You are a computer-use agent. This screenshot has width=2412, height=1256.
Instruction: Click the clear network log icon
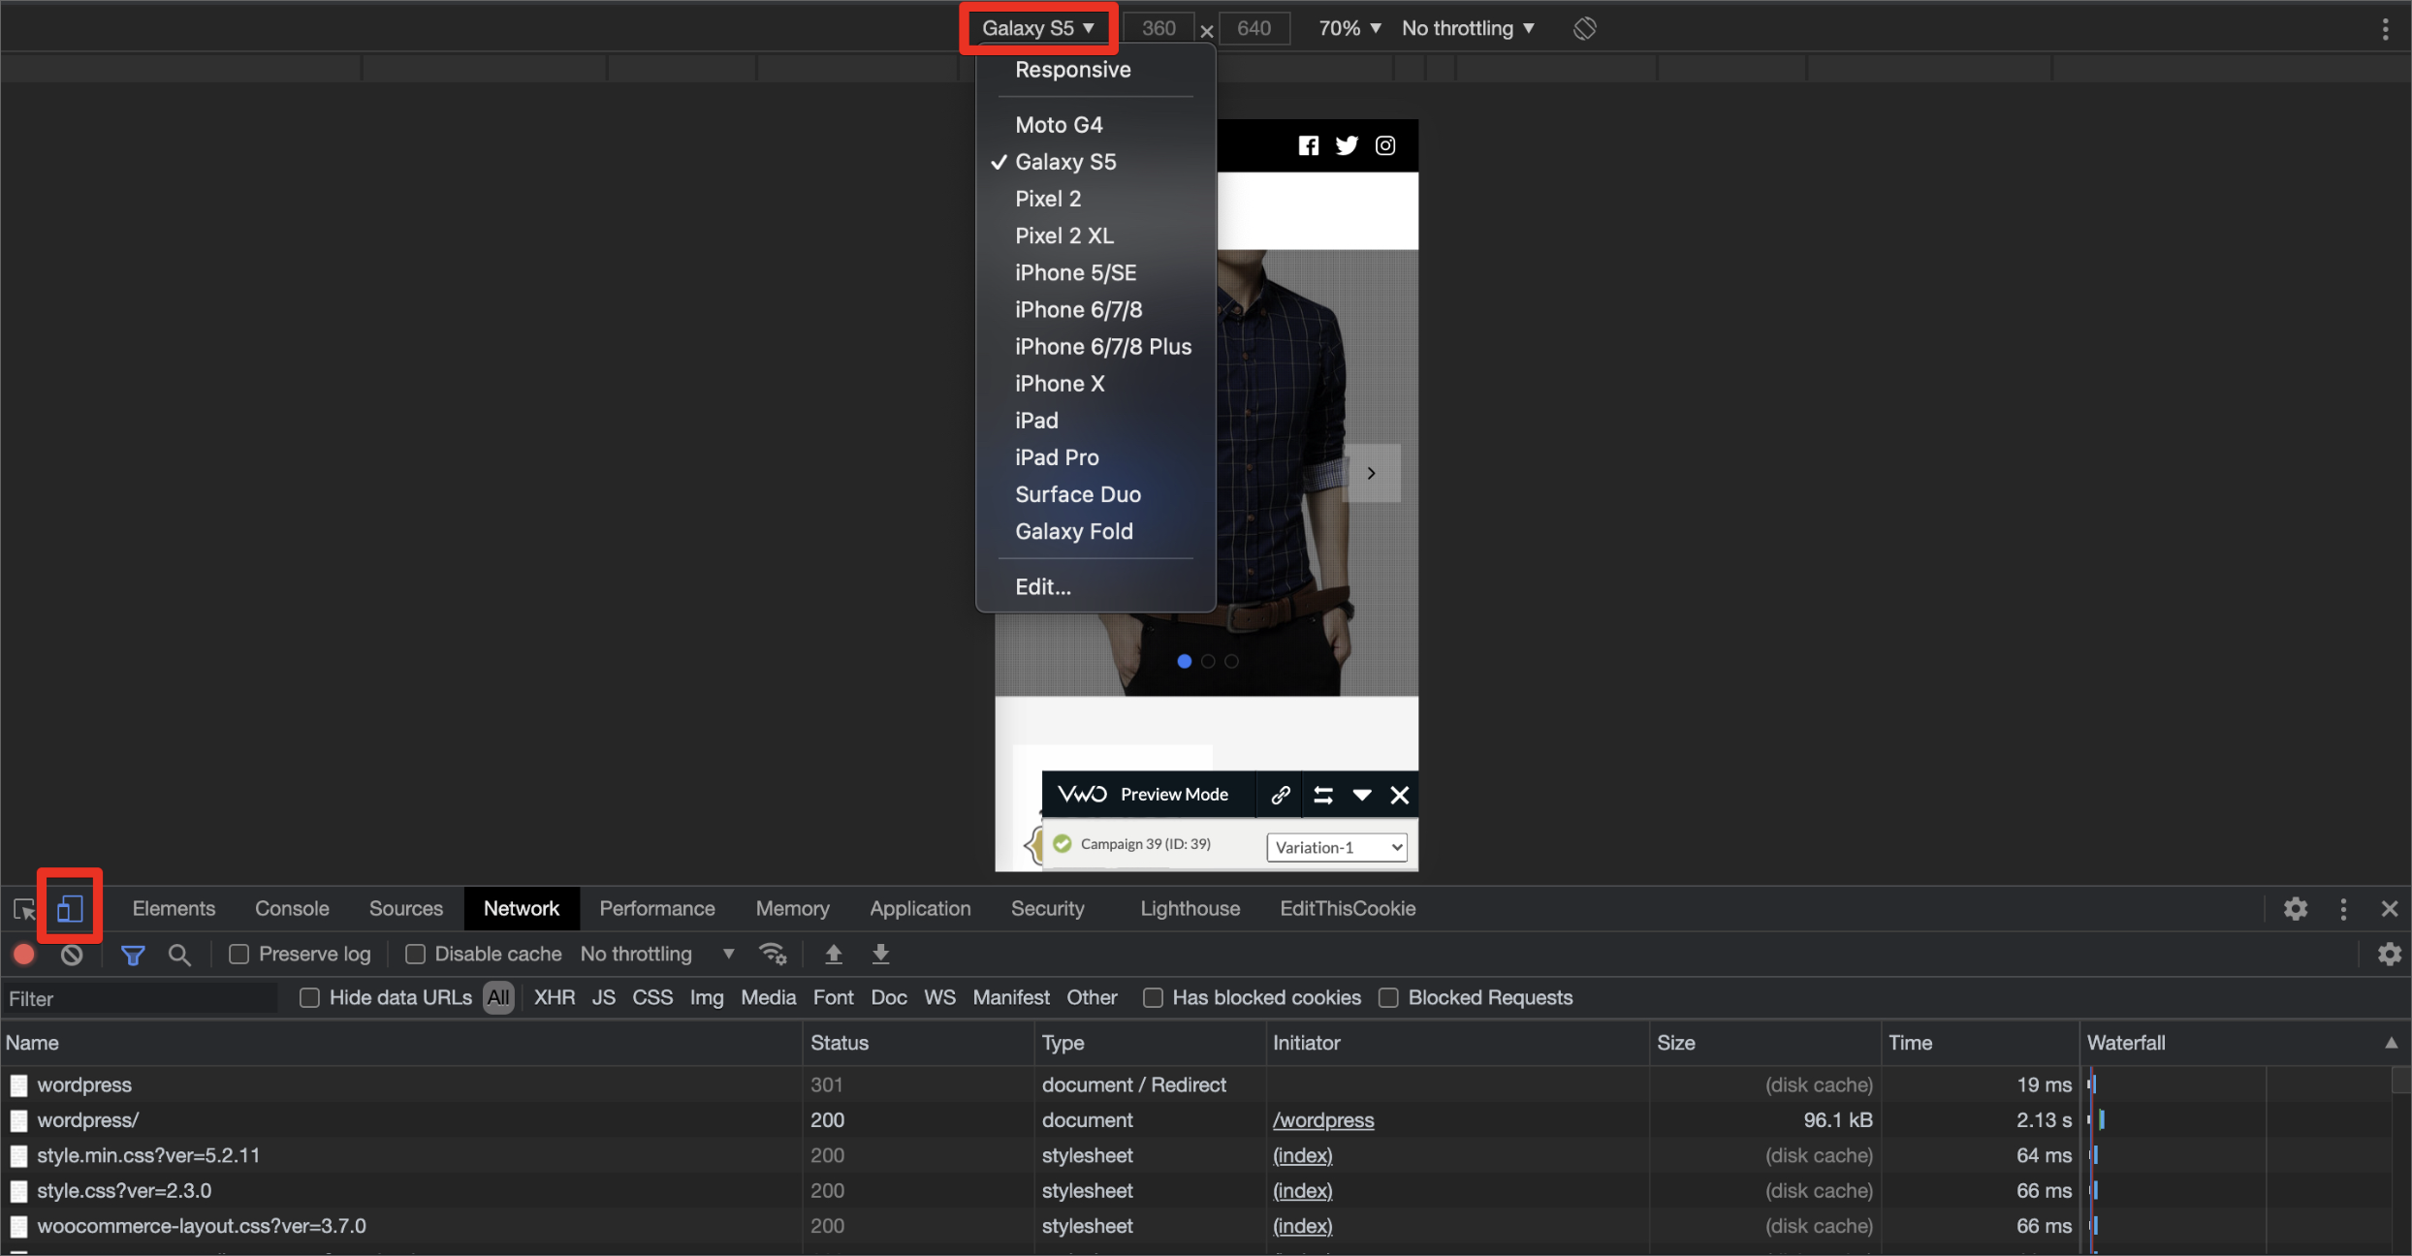coord(72,955)
